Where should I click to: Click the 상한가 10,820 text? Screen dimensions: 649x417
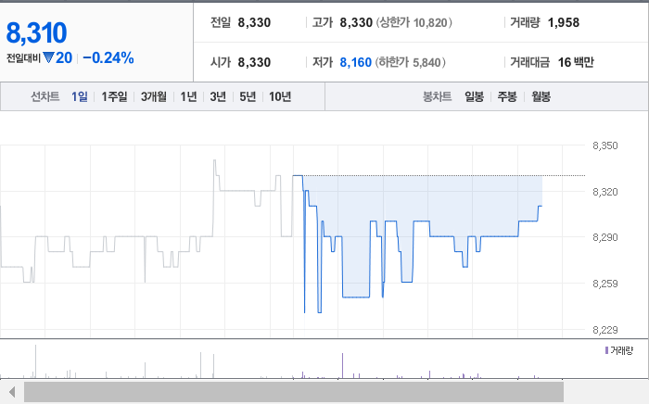414,22
